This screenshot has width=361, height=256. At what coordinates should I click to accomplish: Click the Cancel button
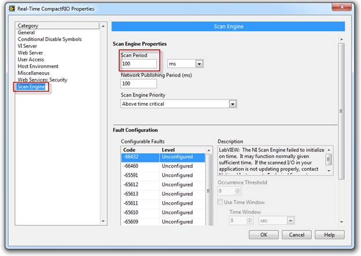coord(297,235)
